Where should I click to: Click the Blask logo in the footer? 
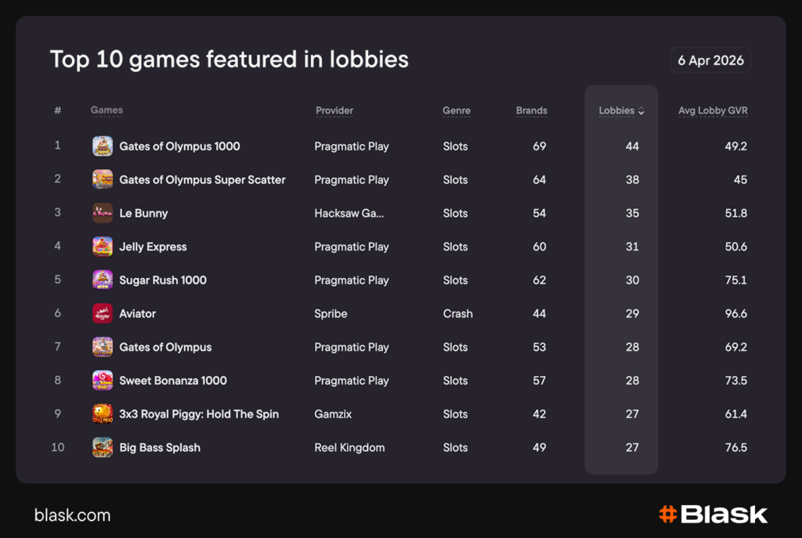click(x=713, y=515)
